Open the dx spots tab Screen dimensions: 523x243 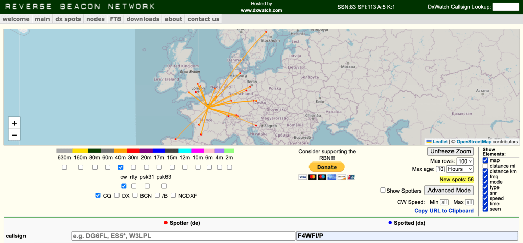[68, 19]
